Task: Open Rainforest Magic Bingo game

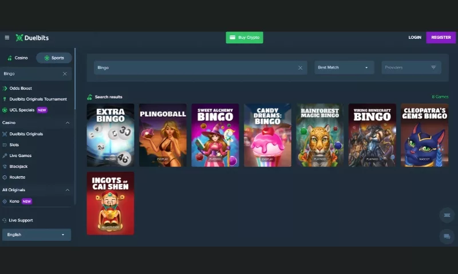Action: click(x=320, y=135)
